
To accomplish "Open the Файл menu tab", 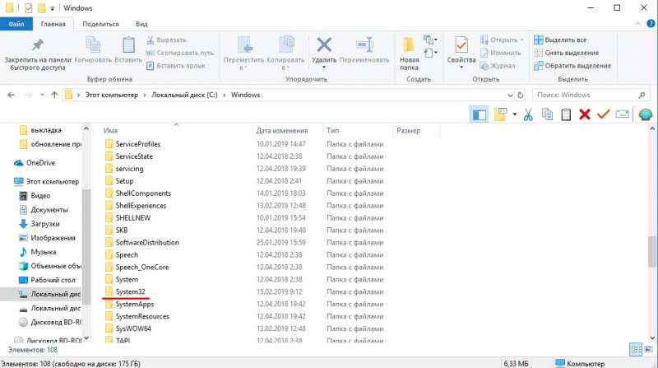I will coord(16,24).
